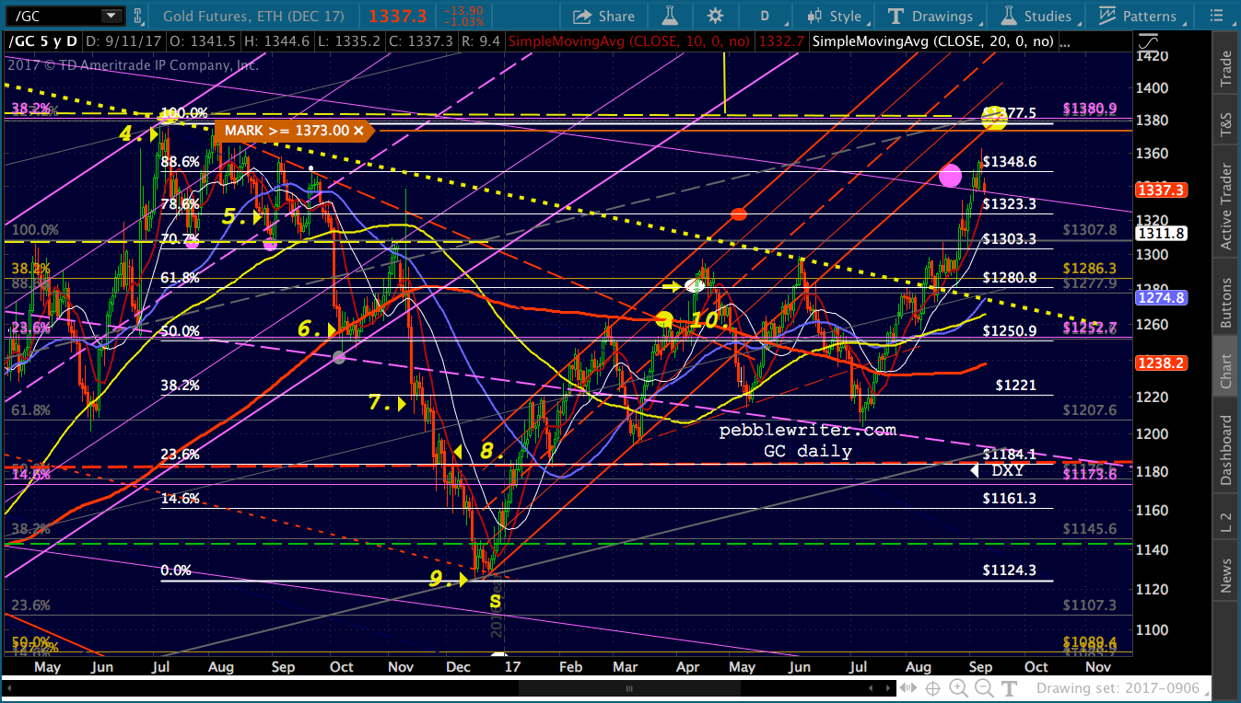Show the Dashboard side panel

[x=1225, y=451]
